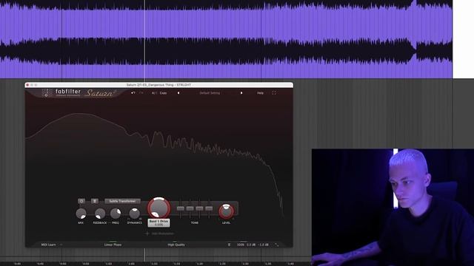Viewport: 474px width, 266px height.
Task: Toggle Linear Phase mode
Action: tap(113, 245)
